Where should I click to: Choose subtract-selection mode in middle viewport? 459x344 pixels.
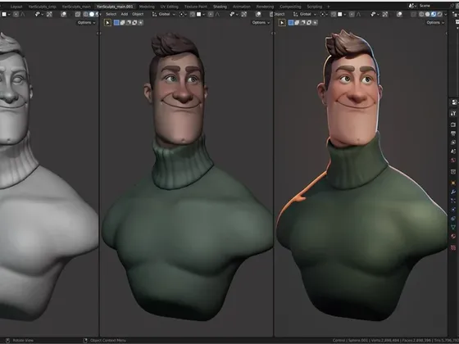[129, 23]
